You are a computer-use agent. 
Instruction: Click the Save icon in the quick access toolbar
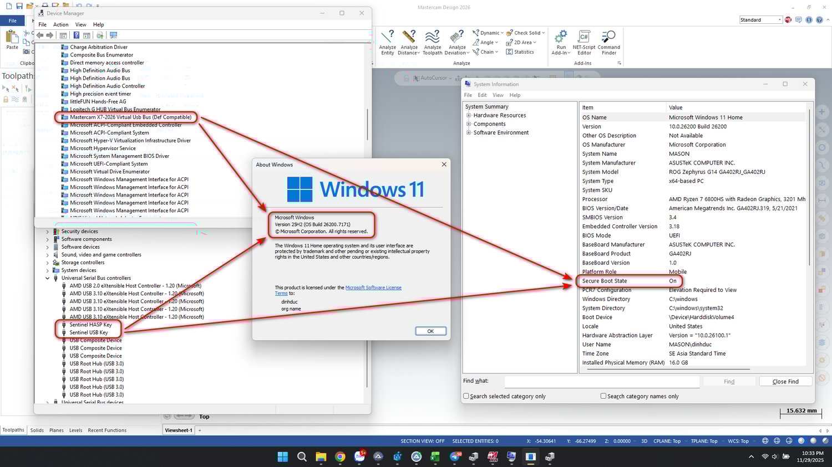[x=19, y=6]
